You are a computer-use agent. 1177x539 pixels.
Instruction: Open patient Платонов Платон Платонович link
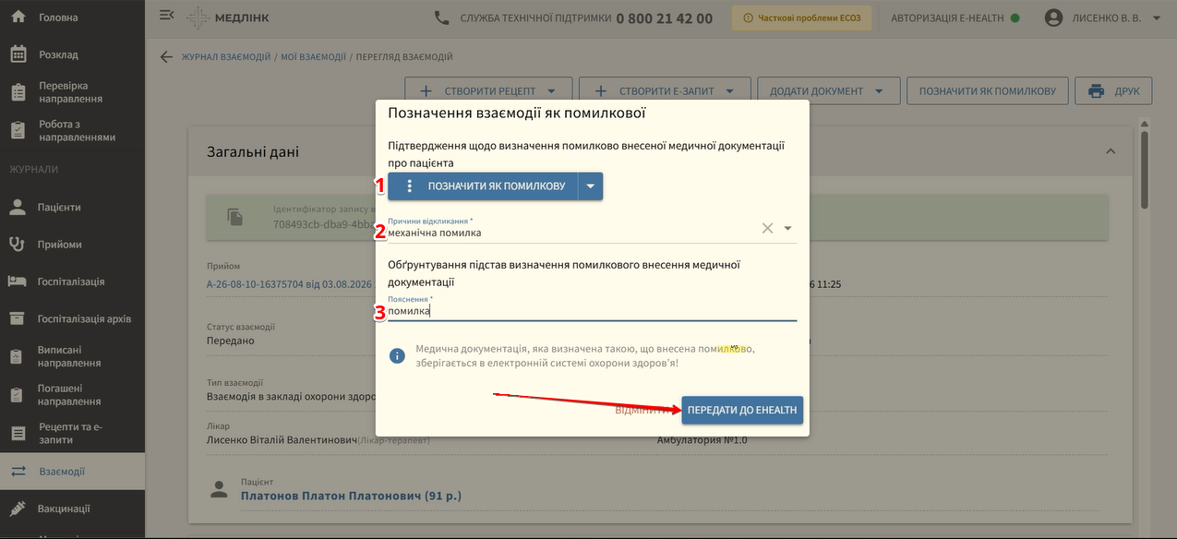(351, 496)
